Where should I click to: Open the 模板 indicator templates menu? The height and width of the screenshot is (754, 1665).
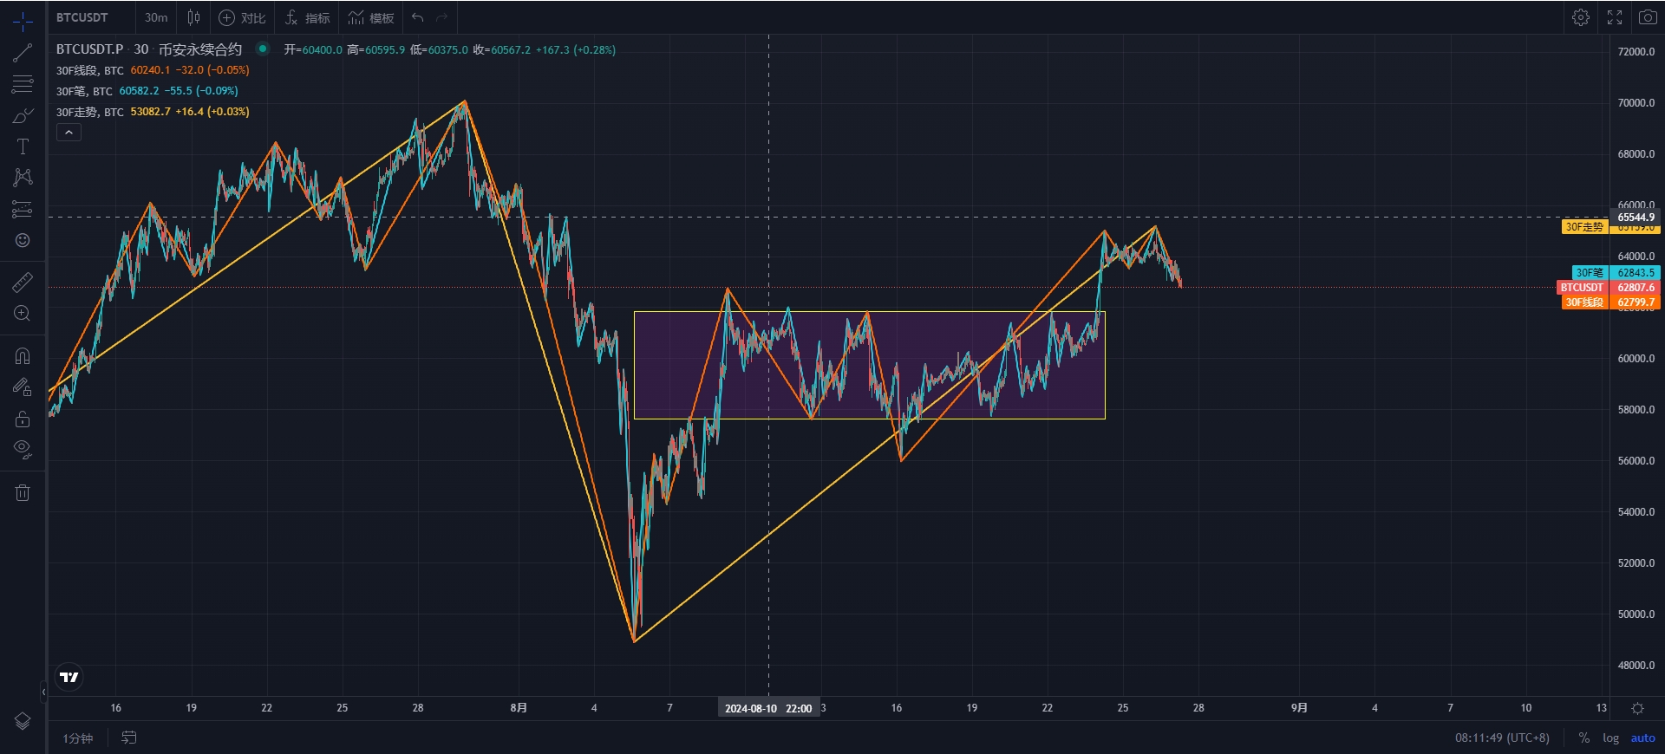(371, 17)
